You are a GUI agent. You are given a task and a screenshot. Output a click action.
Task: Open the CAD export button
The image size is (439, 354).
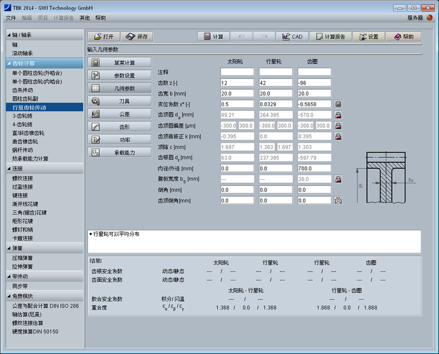pyautogui.click(x=291, y=37)
